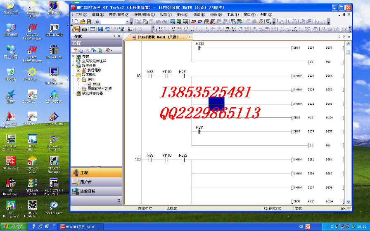The width and height of the screenshot is (370, 231).
Task: Expand the 执行程序 tree node
Action: click(x=78, y=70)
